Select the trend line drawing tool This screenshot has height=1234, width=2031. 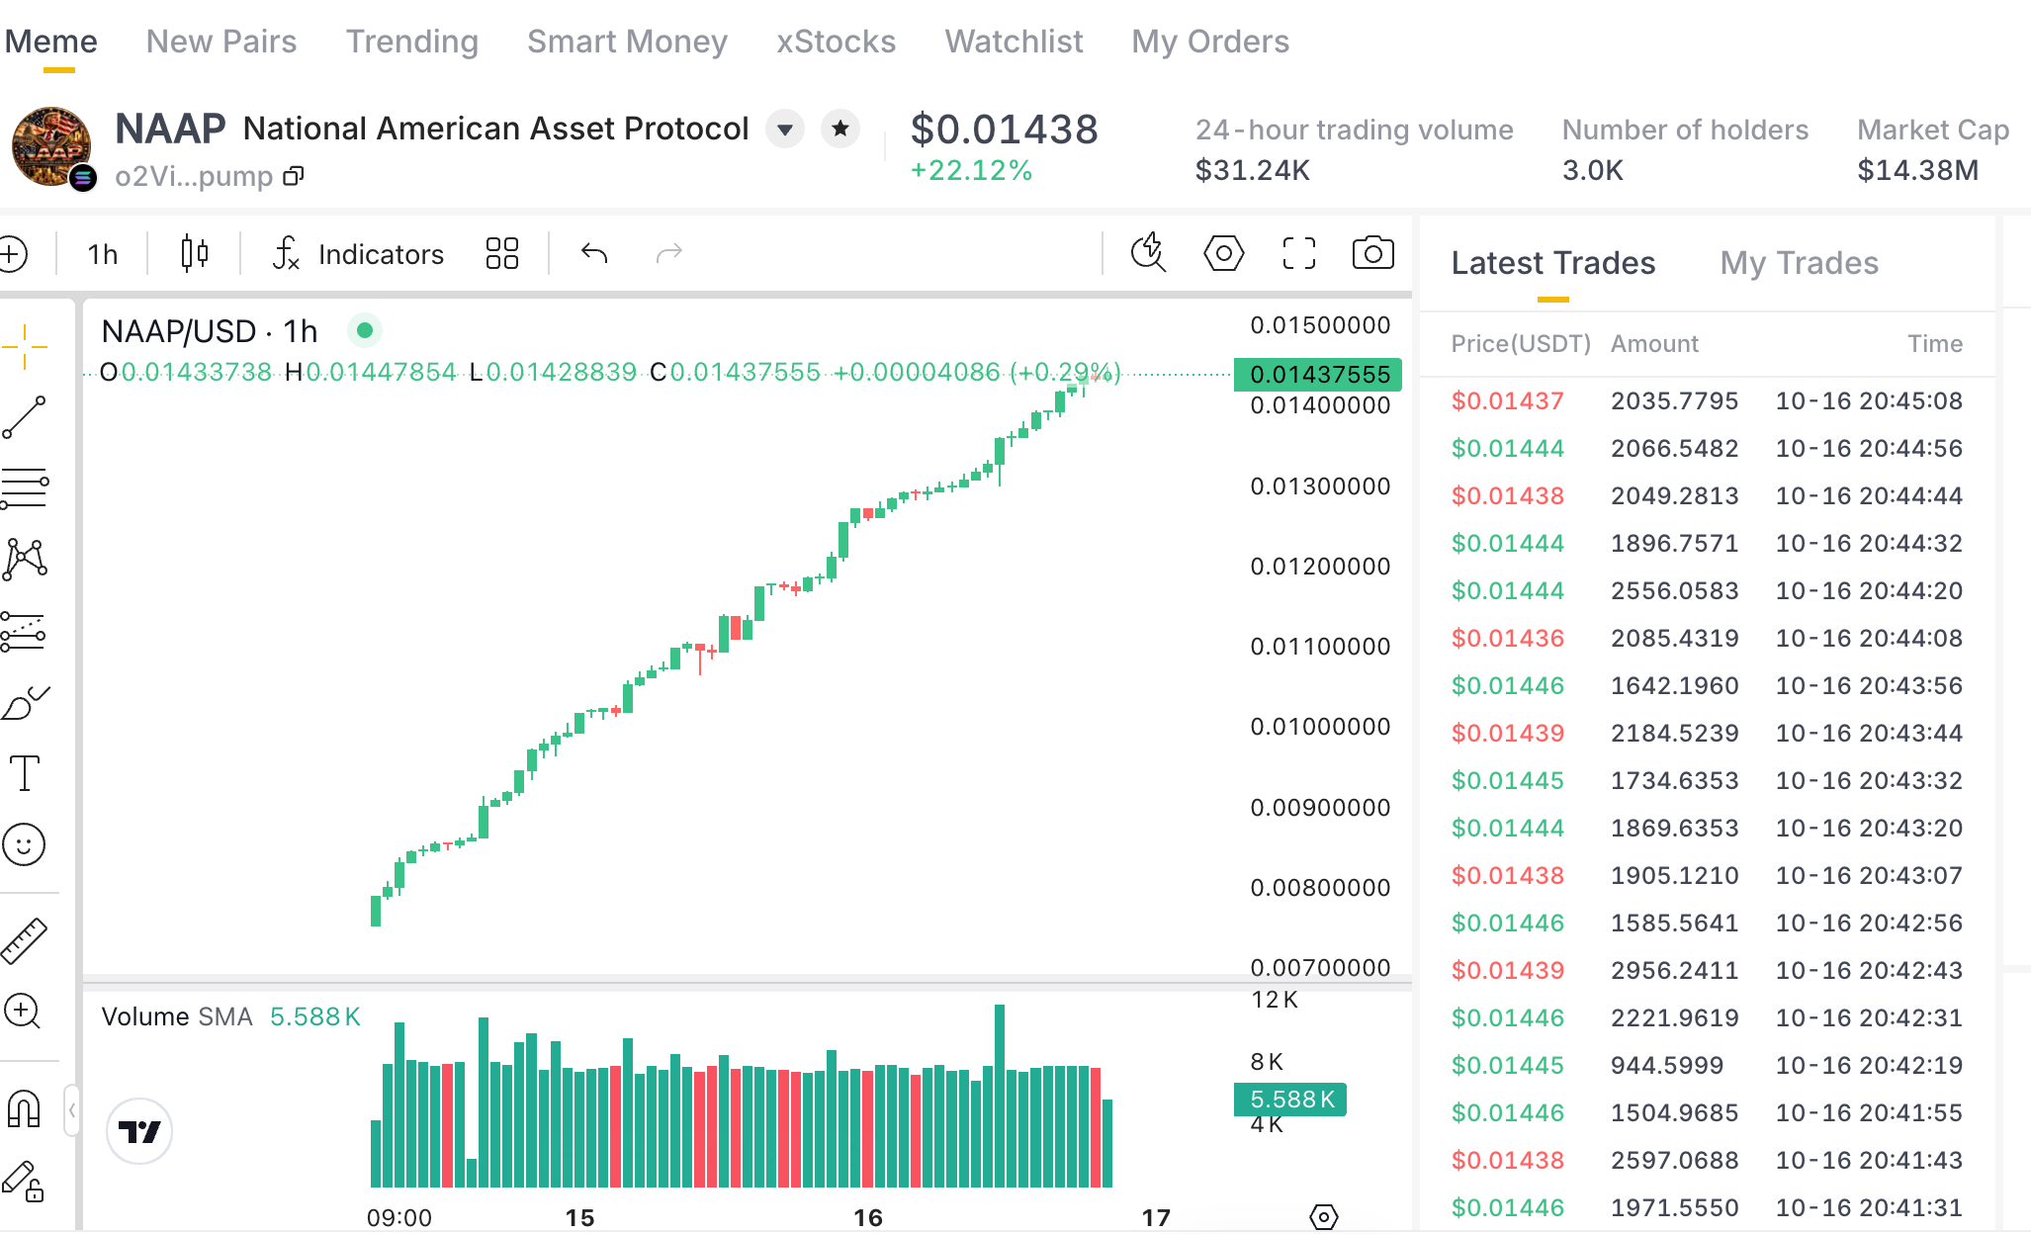(x=25, y=417)
